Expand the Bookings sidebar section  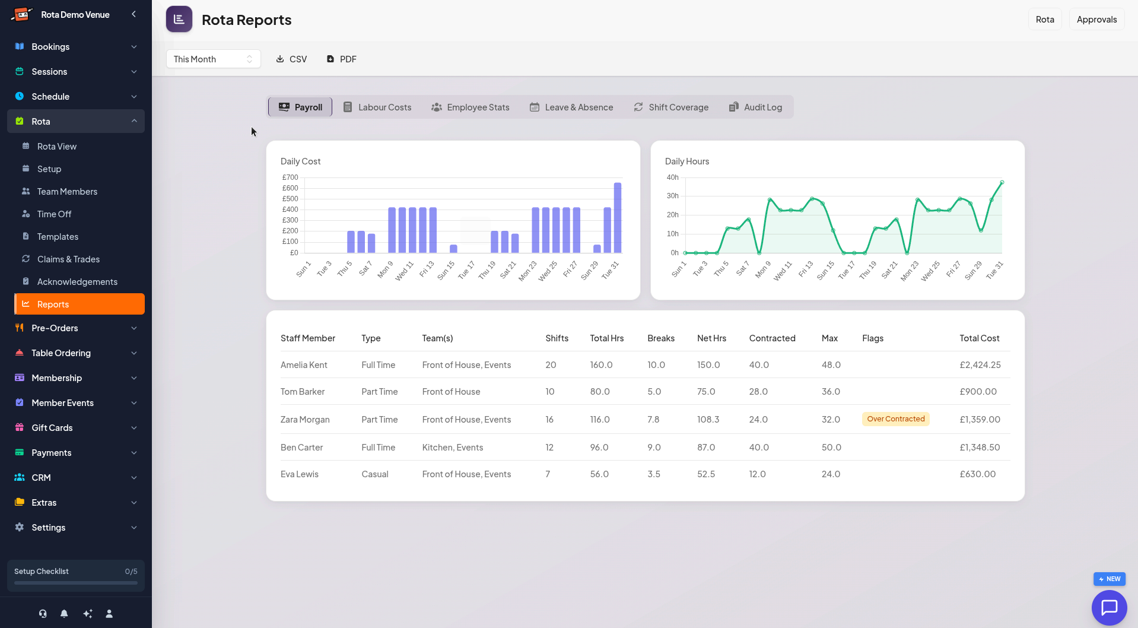(x=76, y=47)
